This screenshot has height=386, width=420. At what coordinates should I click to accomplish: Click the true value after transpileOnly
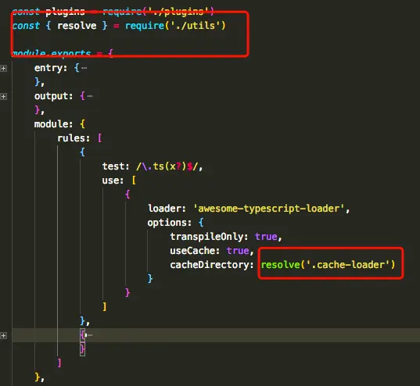click(266, 237)
